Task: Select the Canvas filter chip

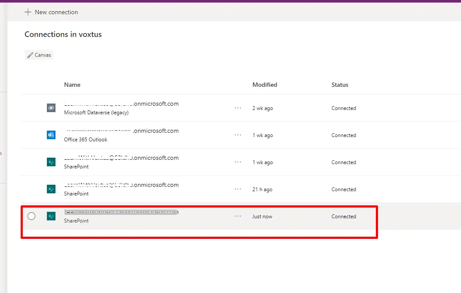Action: [39, 55]
